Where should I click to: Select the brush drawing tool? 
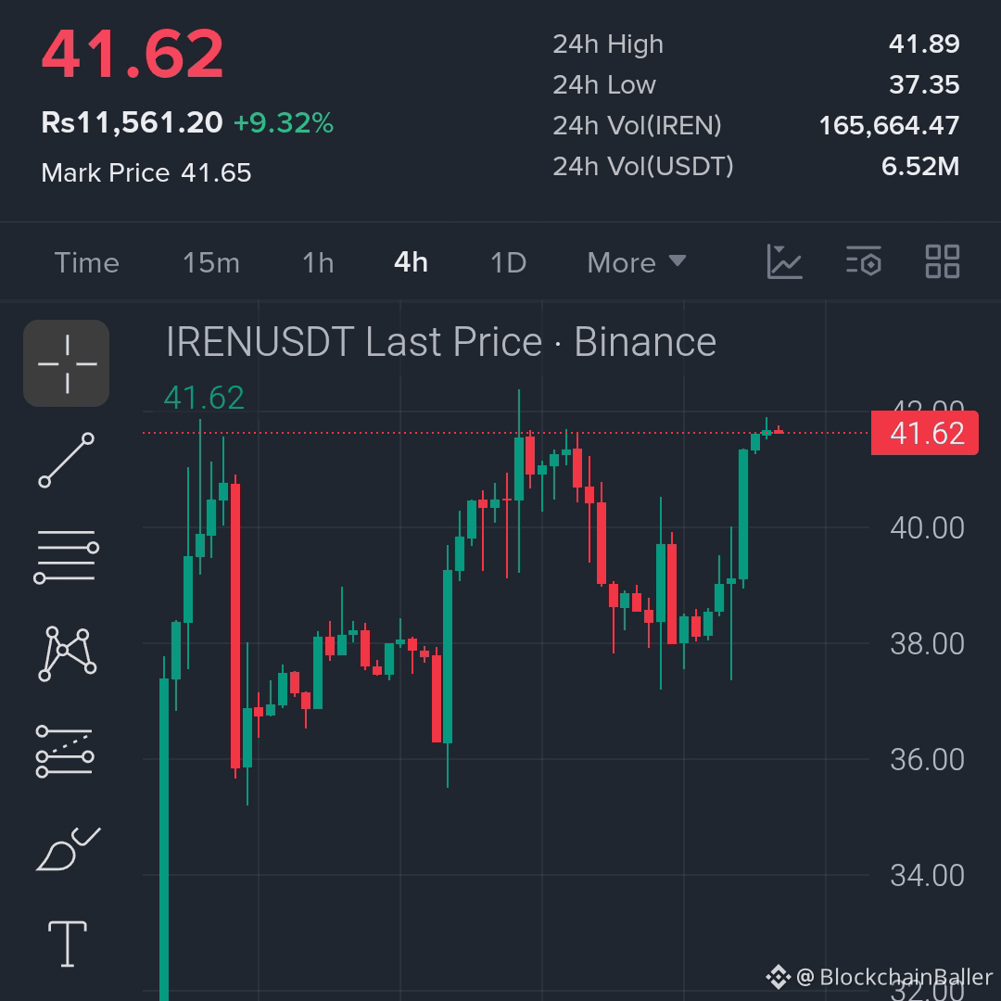point(68,848)
